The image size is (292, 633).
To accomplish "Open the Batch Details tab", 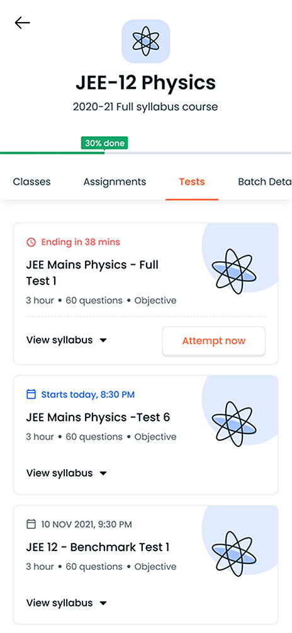I will click(x=264, y=182).
